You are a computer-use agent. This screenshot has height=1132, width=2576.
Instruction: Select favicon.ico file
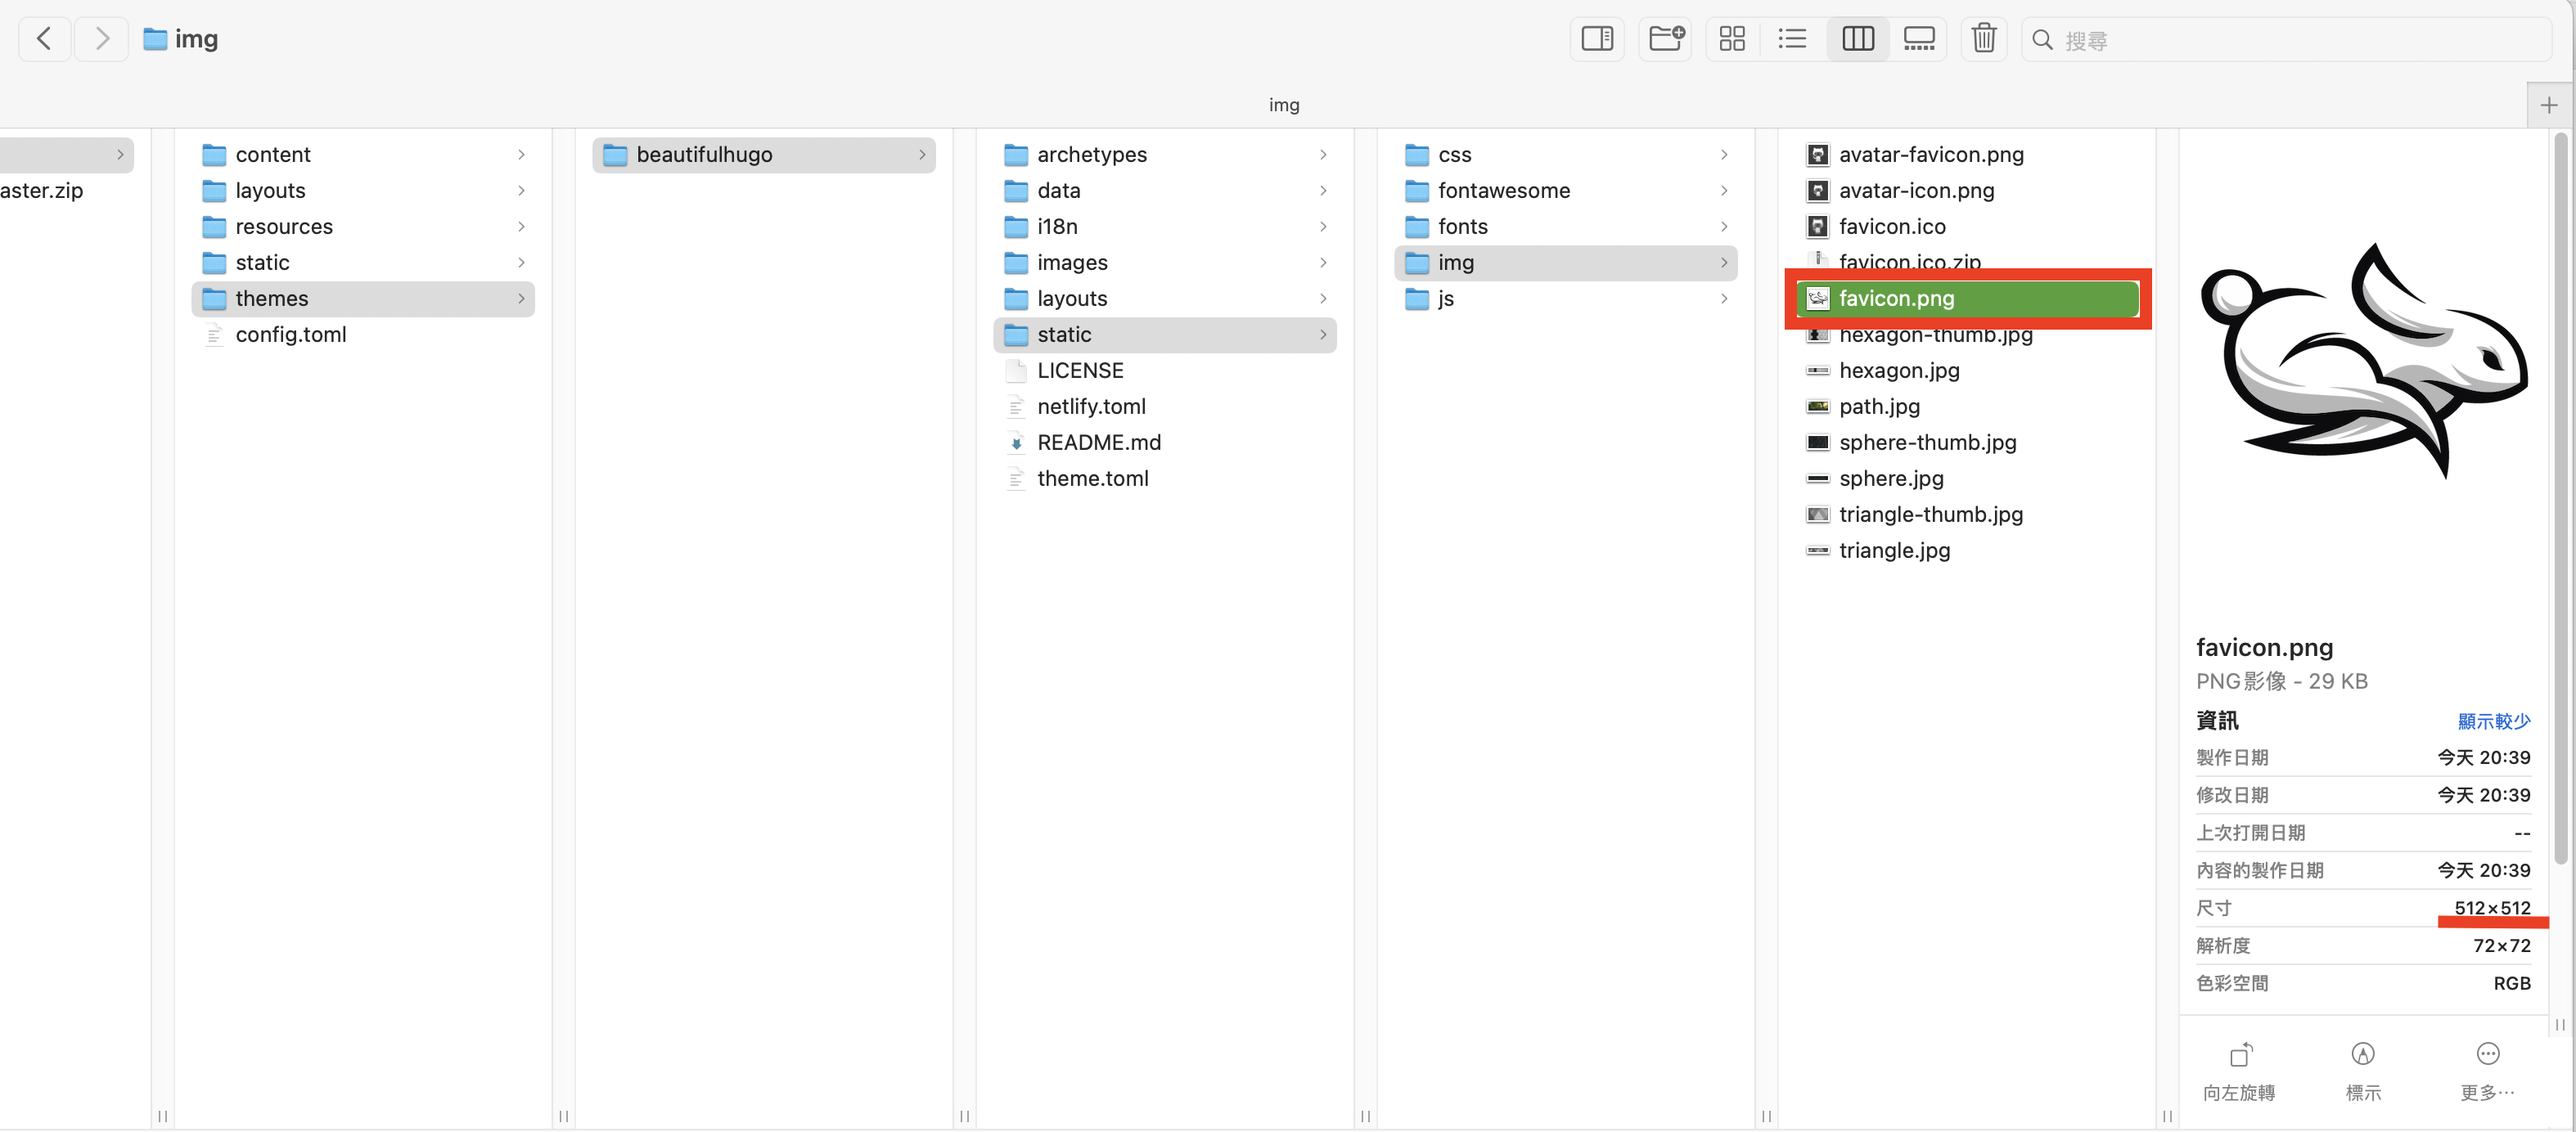tap(1967, 227)
